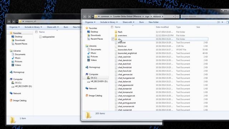Open Include in library dropdown, resource window

tap(109, 22)
